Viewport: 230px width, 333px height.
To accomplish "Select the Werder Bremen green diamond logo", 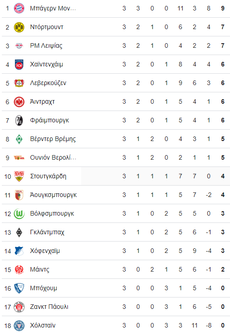I will (19, 139).
